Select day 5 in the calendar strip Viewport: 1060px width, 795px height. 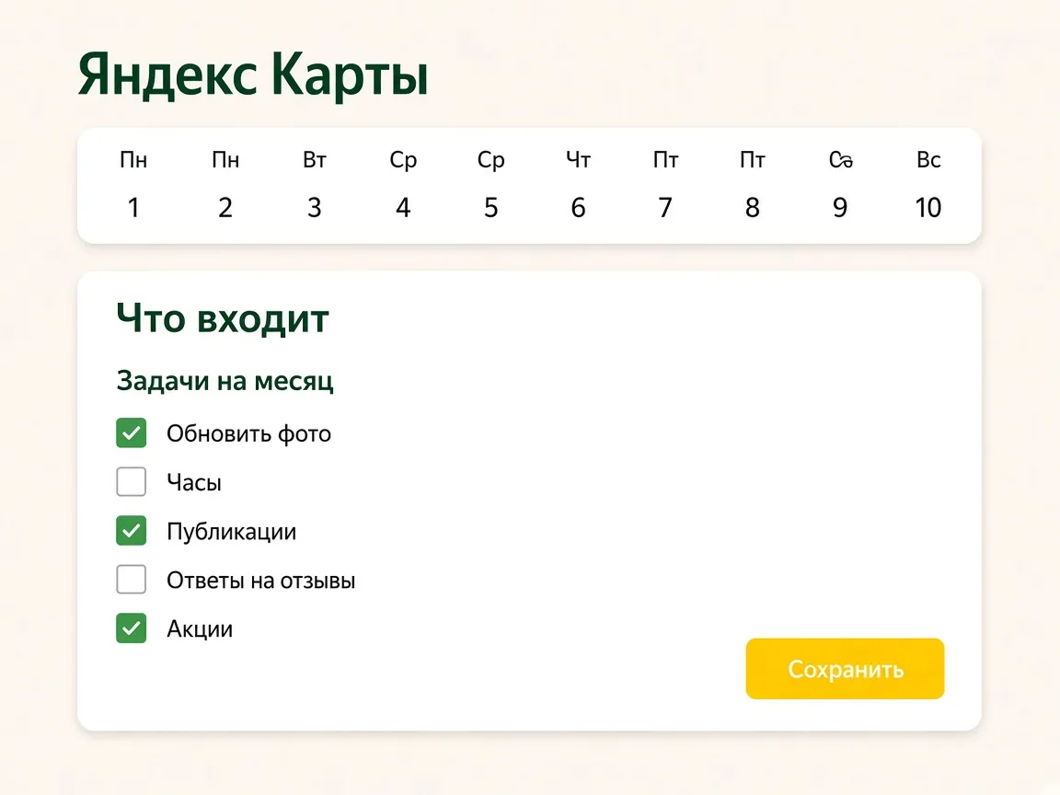coord(490,185)
